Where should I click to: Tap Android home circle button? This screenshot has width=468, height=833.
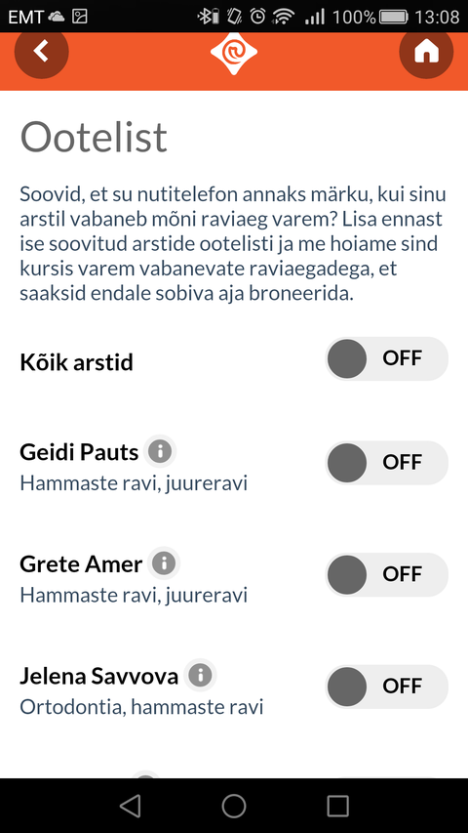234,806
